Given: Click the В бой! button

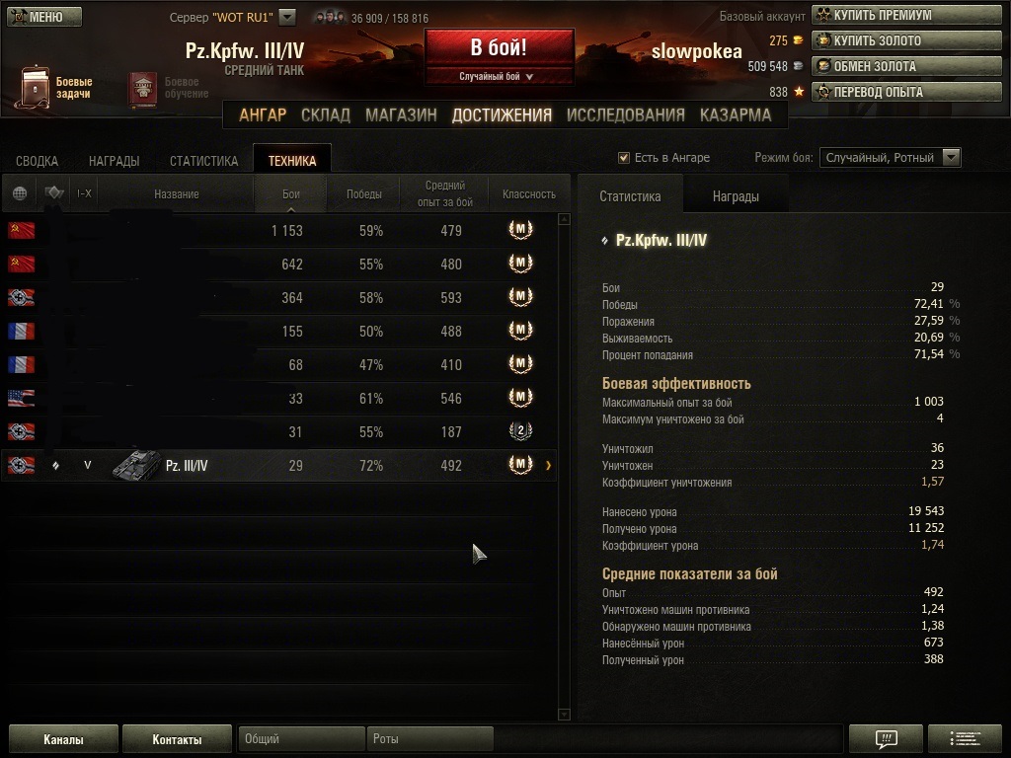Looking at the screenshot, I should 499,47.
